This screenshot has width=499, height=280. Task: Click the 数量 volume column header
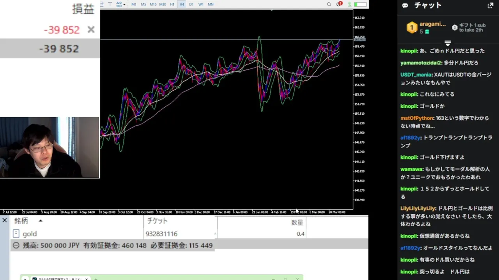297,222
